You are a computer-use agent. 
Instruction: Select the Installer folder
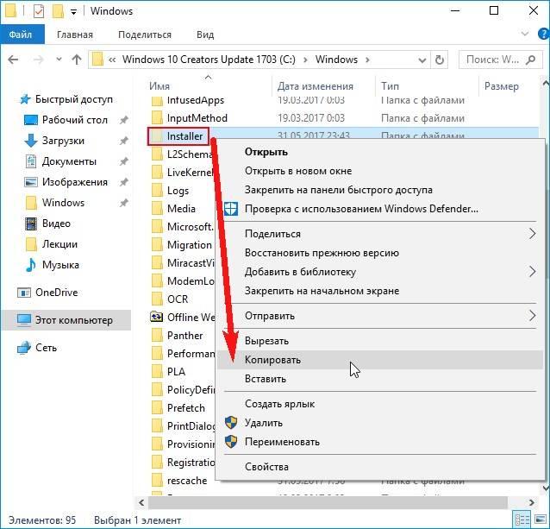tap(184, 136)
